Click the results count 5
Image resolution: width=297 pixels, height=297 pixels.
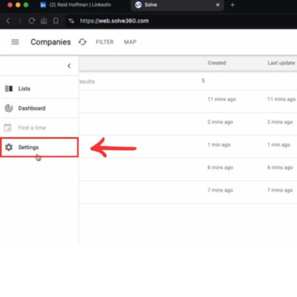[203, 81]
